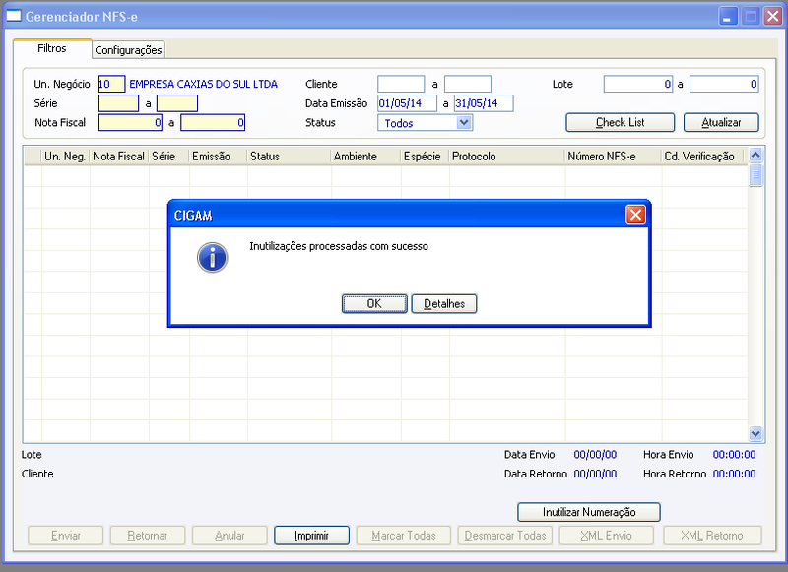Focus the Un. Negócio field containing 10
788x572 pixels.
[111, 84]
